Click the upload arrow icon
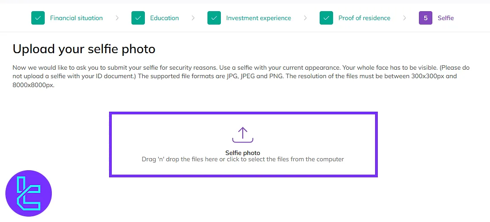 click(x=242, y=135)
